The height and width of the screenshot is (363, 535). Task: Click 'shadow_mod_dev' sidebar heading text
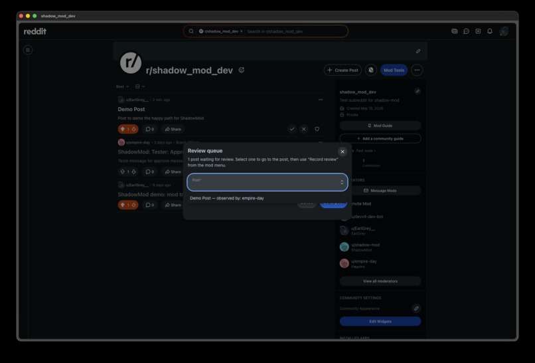click(x=358, y=92)
